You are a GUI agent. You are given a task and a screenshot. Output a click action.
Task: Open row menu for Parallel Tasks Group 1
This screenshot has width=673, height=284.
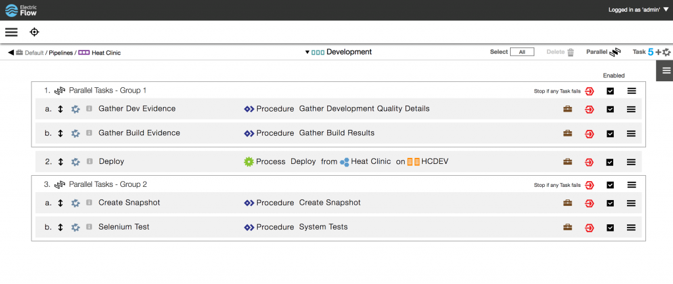click(x=632, y=91)
